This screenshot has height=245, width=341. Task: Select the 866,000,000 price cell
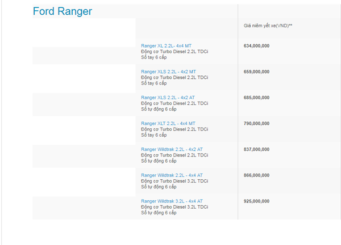pyautogui.click(x=256, y=175)
